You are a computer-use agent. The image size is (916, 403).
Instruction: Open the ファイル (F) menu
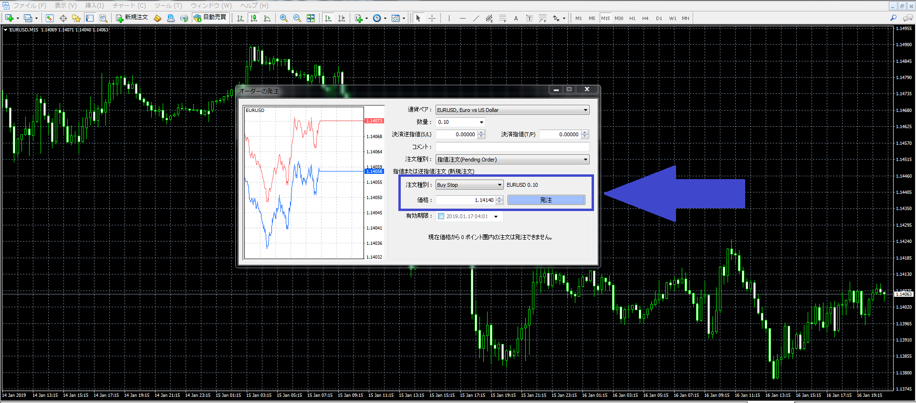click(x=29, y=6)
